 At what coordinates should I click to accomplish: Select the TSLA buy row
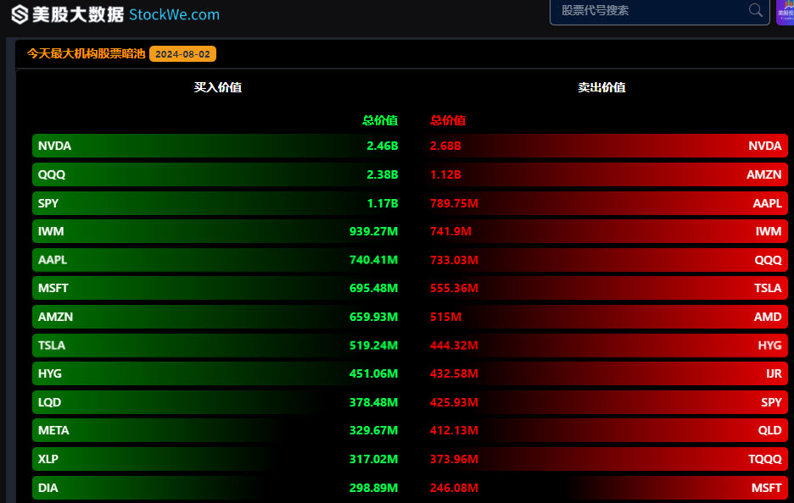(217, 345)
